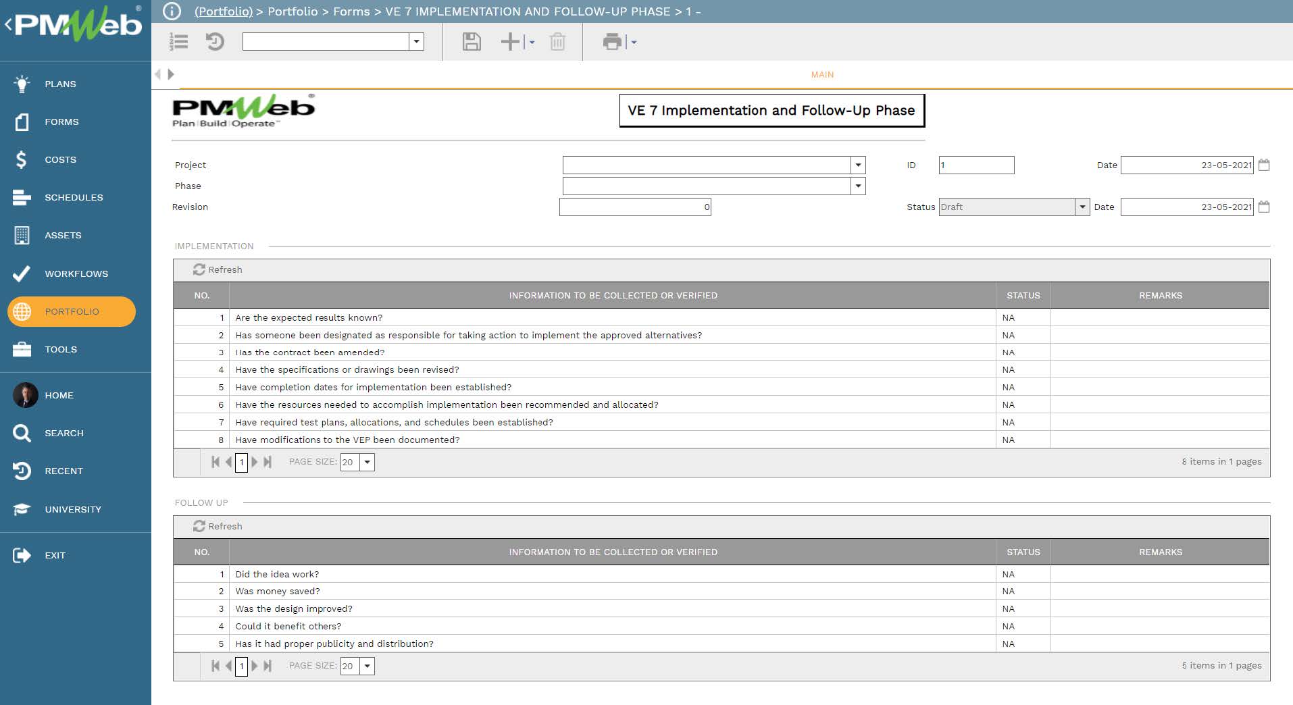Open the record history with the clock icon
The height and width of the screenshot is (705, 1293).
215,42
